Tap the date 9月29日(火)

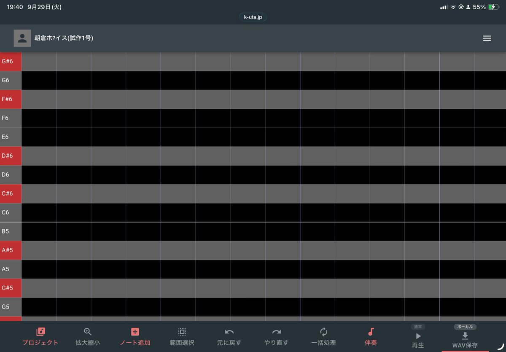(44, 7)
